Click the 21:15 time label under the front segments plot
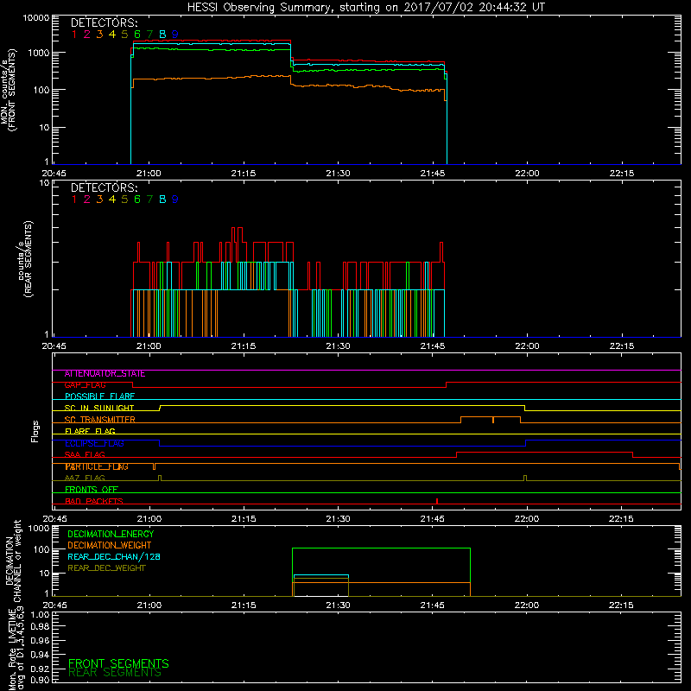The image size is (691, 691). click(244, 174)
